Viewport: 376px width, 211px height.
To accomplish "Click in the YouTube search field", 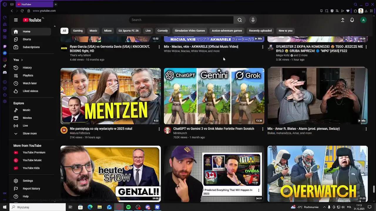I will pyautogui.click(x=181, y=20).
